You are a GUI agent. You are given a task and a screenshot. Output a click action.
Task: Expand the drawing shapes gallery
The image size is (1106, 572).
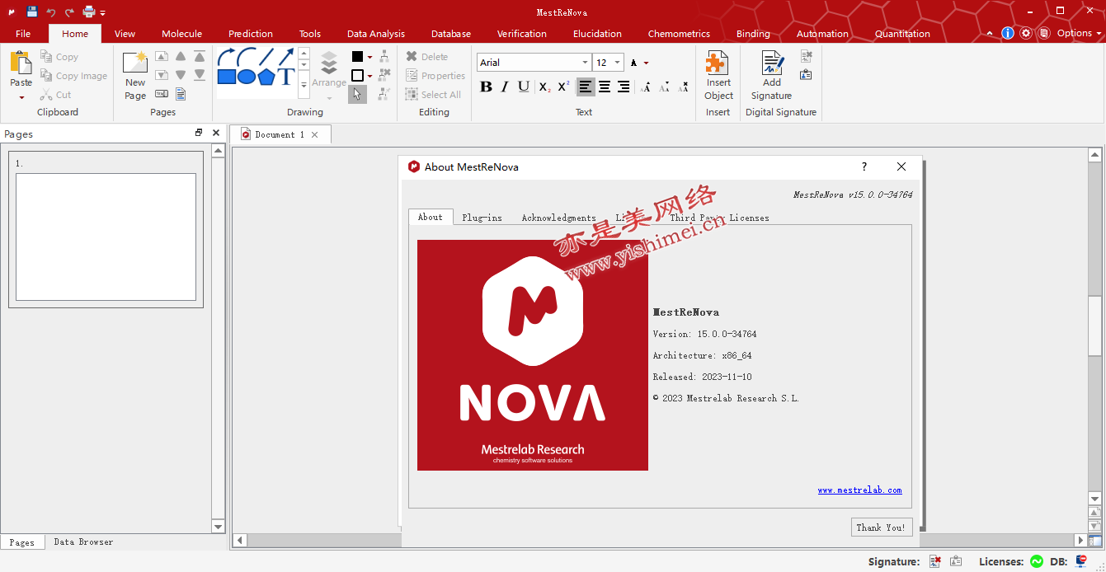tap(304, 83)
